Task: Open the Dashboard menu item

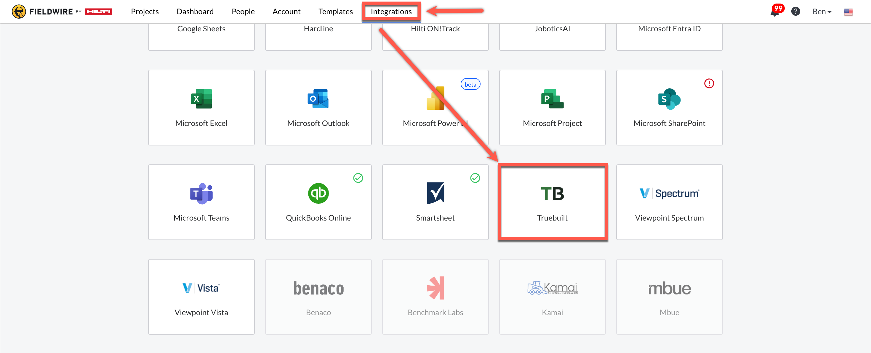Action: coord(195,12)
